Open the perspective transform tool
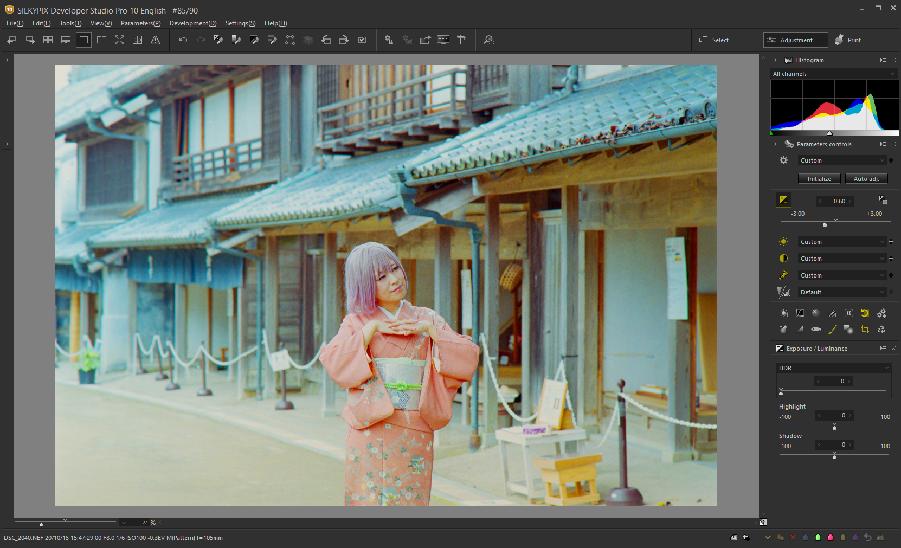Screen dimensions: 901x548 tap(290, 40)
